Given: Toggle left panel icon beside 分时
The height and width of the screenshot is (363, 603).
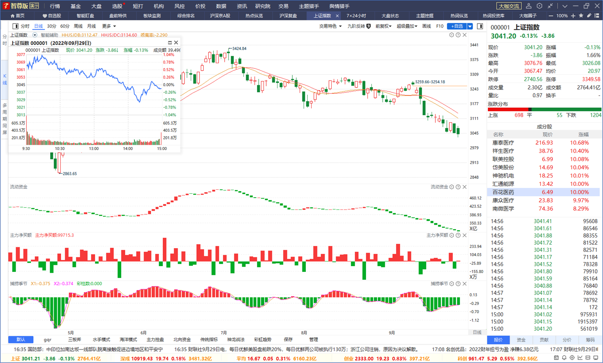Looking at the screenshot, I should tap(16, 26).
